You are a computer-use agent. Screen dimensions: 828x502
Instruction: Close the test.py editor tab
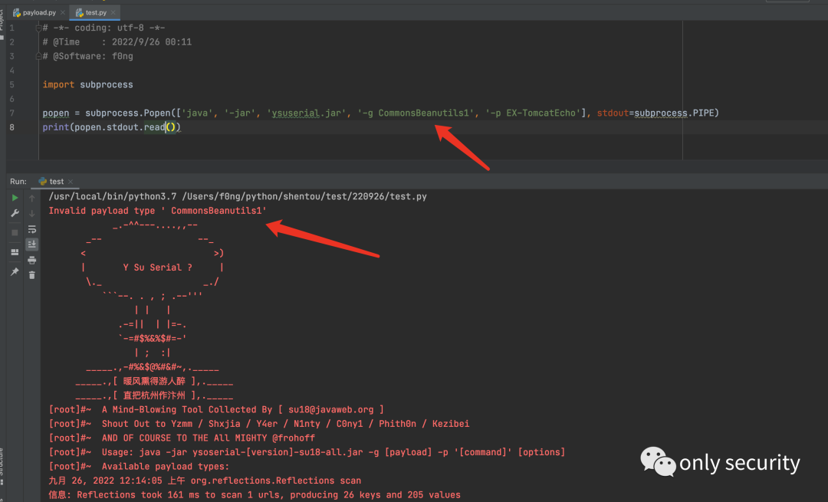click(x=113, y=12)
